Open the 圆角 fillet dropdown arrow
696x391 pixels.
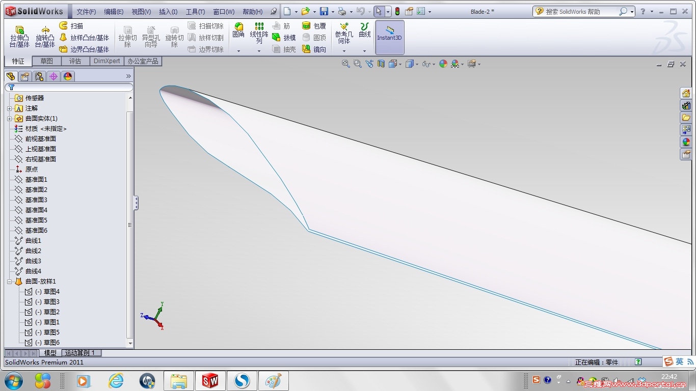coord(238,51)
